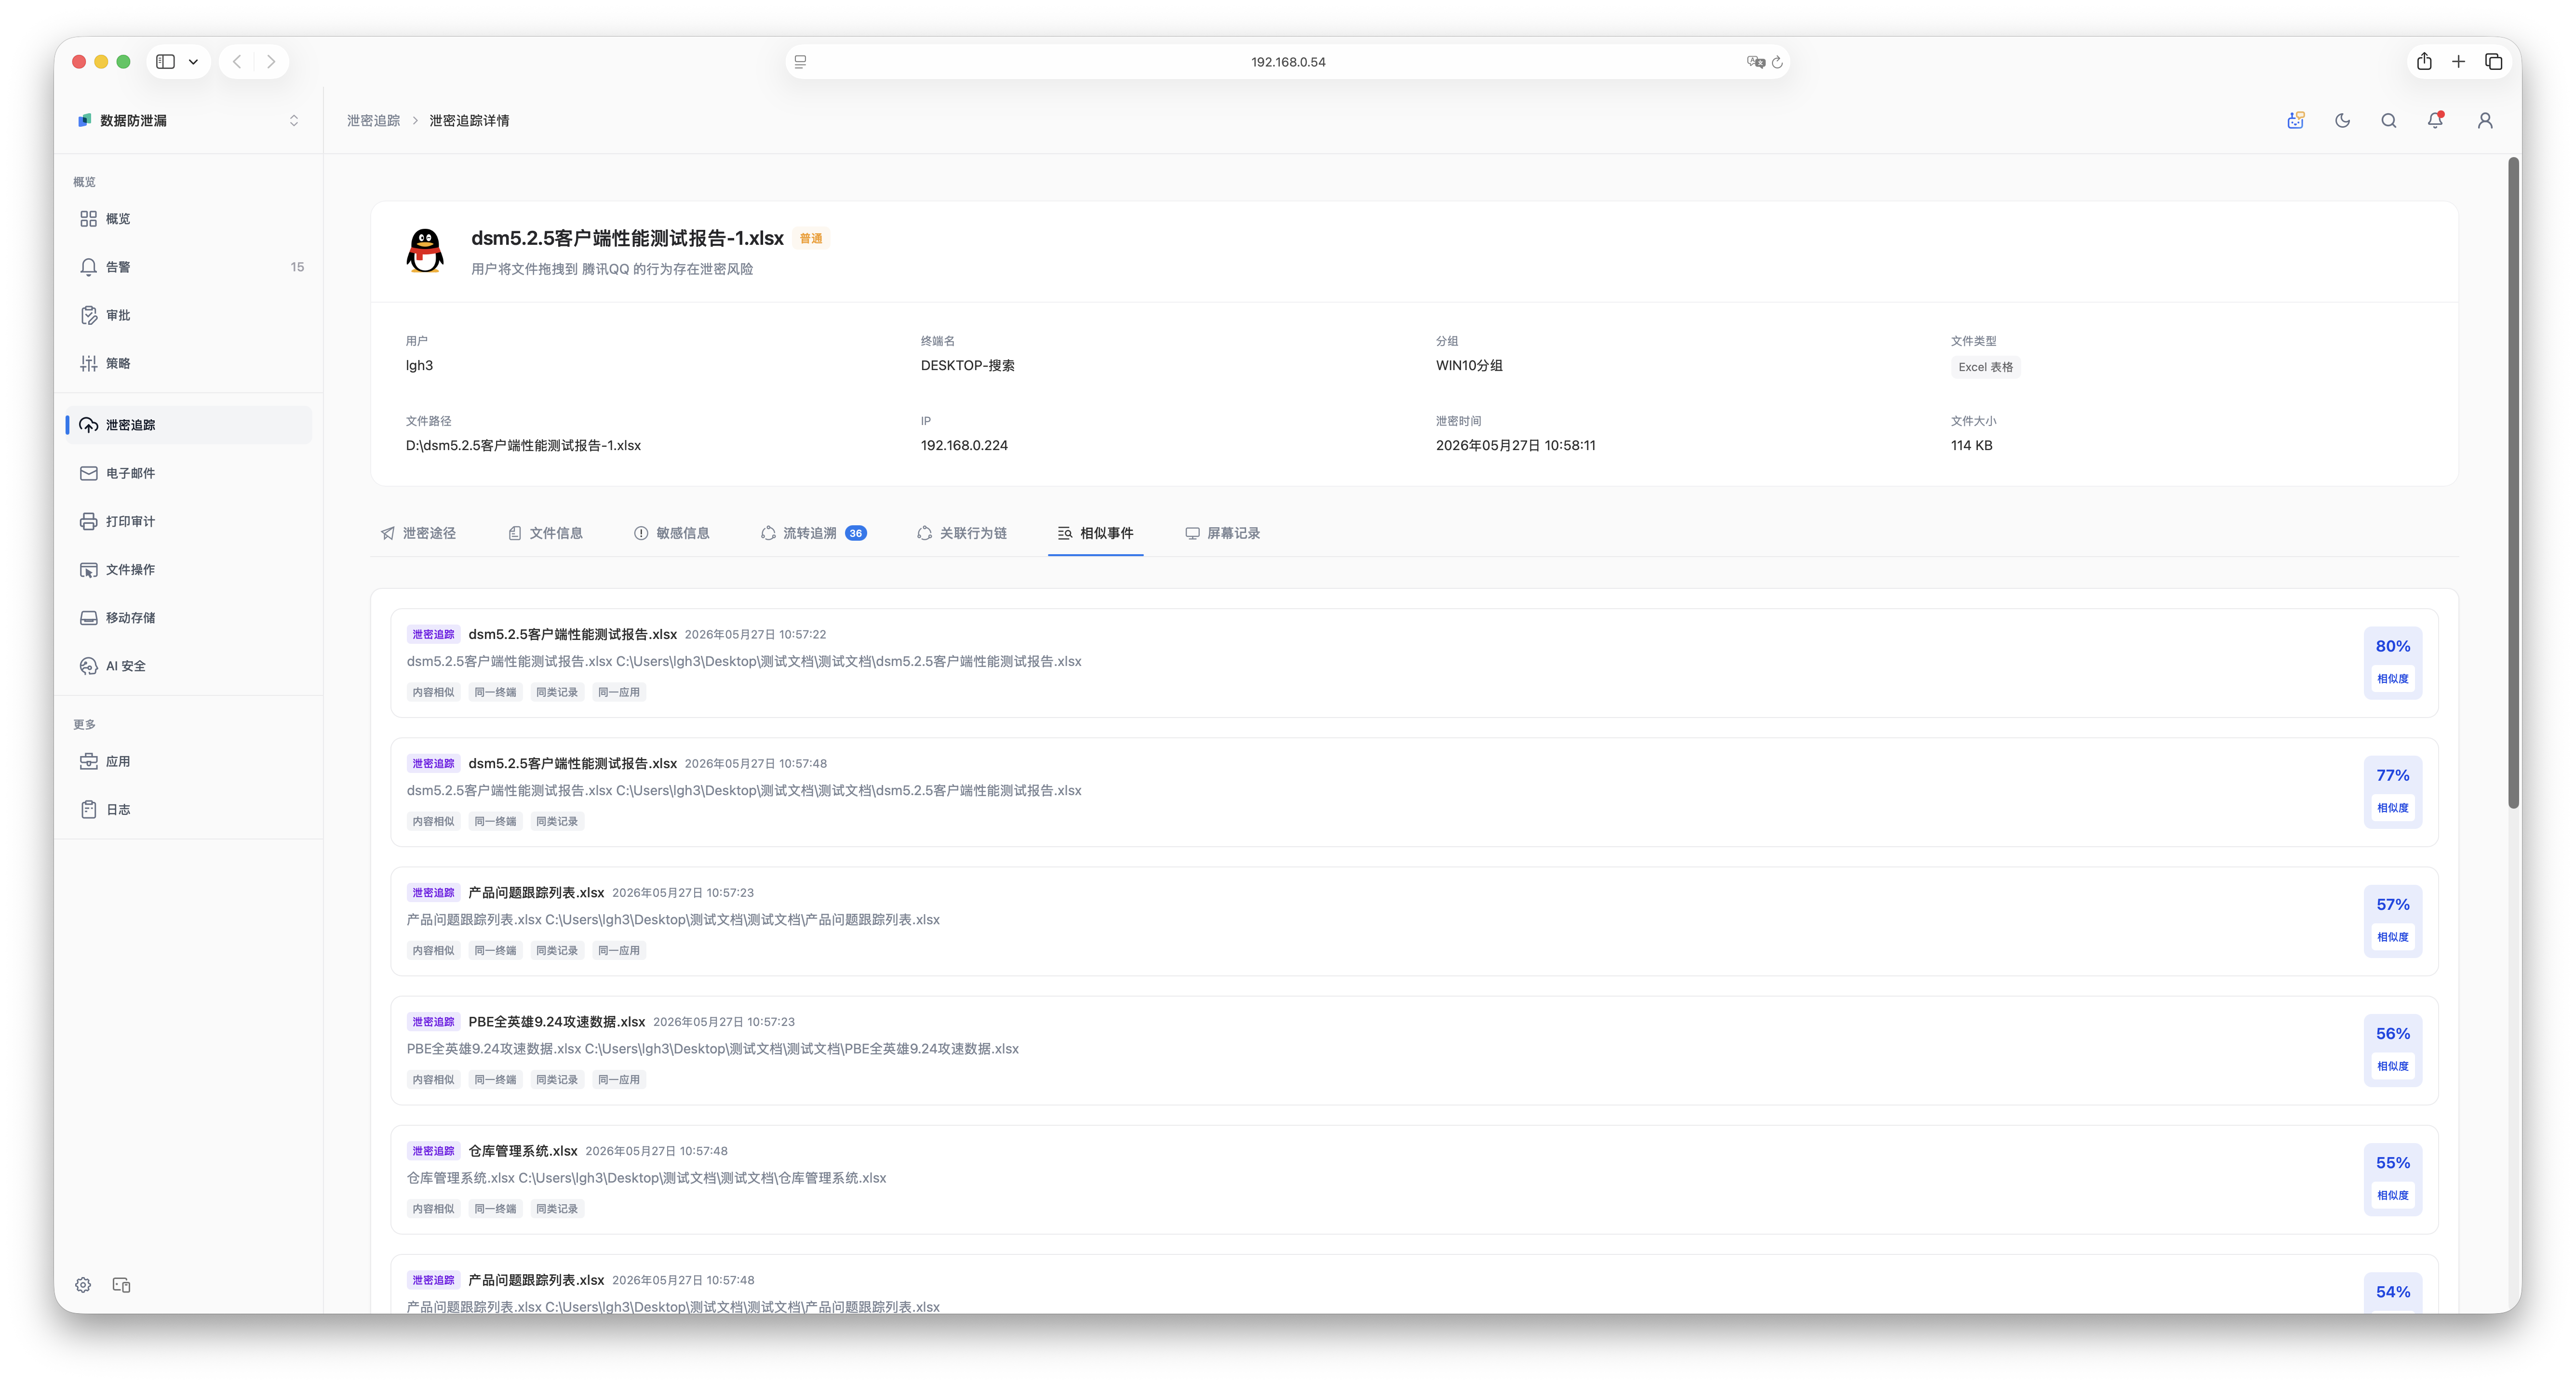The image size is (2576, 1385).
Task: Click the translate icon in address bar
Action: click(x=1755, y=62)
